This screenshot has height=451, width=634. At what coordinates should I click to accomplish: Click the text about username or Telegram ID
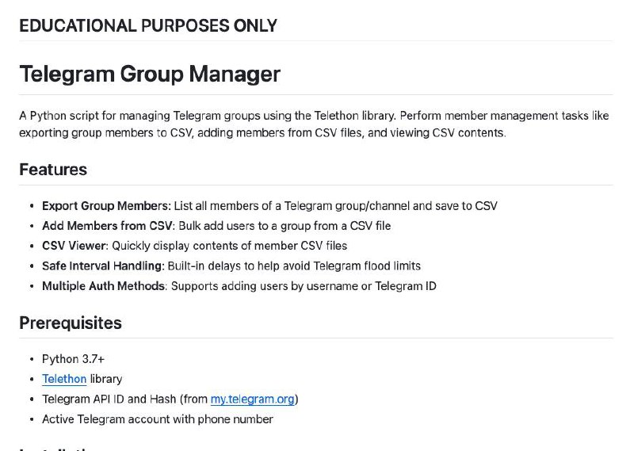coord(304,286)
